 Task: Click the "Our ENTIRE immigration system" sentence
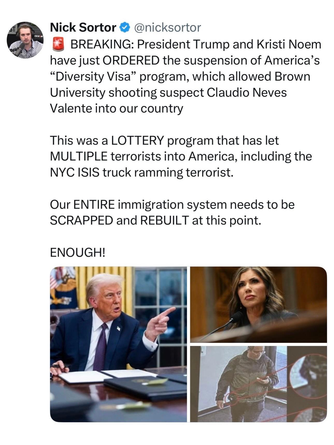(x=172, y=205)
